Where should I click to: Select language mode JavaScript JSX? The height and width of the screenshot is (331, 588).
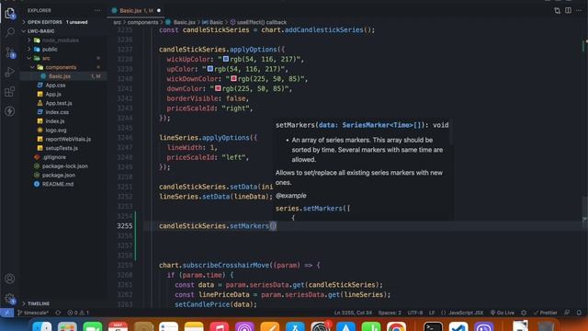click(462, 313)
